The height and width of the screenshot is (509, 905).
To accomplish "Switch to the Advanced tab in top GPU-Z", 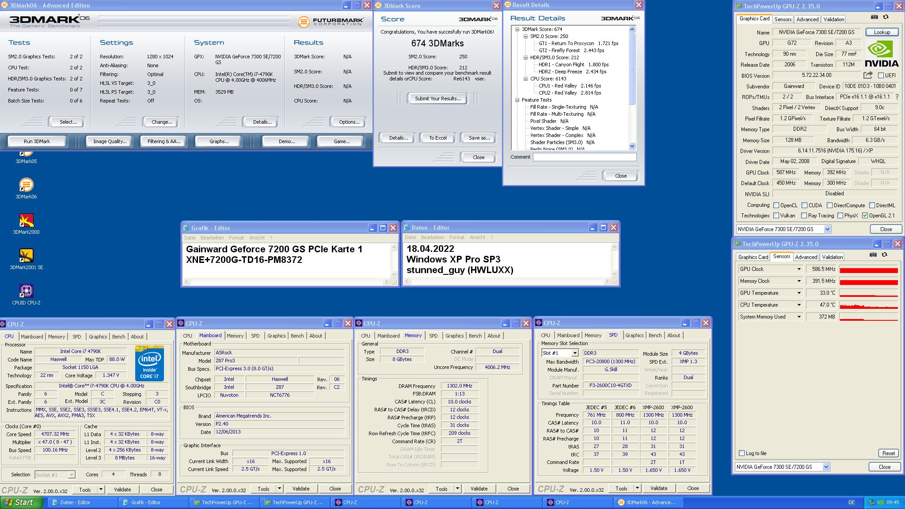I will tap(807, 19).
